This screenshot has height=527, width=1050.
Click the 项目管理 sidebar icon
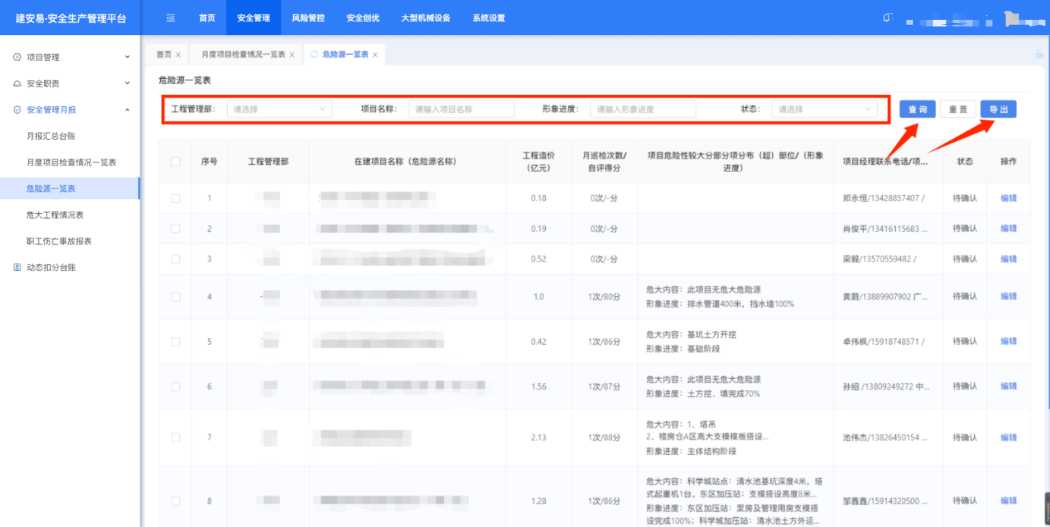[x=17, y=57]
